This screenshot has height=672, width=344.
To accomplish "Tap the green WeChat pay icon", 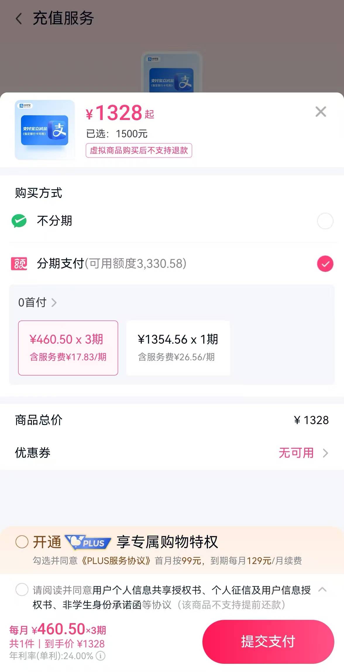I will (x=19, y=221).
